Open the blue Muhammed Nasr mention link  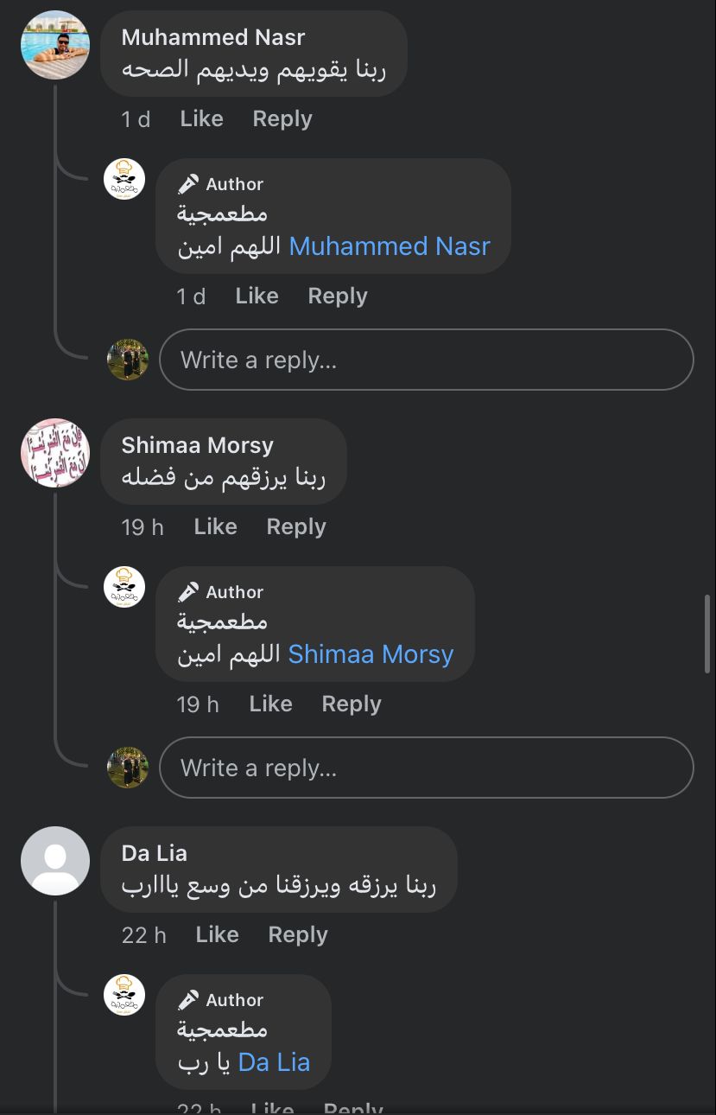(389, 246)
